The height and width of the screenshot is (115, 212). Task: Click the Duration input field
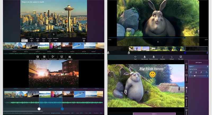click(x=24, y=40)
